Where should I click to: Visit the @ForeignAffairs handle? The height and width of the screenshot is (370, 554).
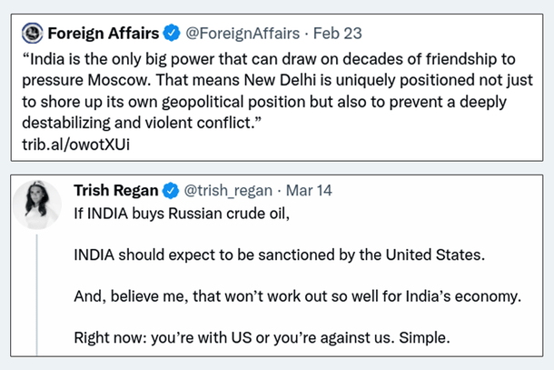point(242,34)
